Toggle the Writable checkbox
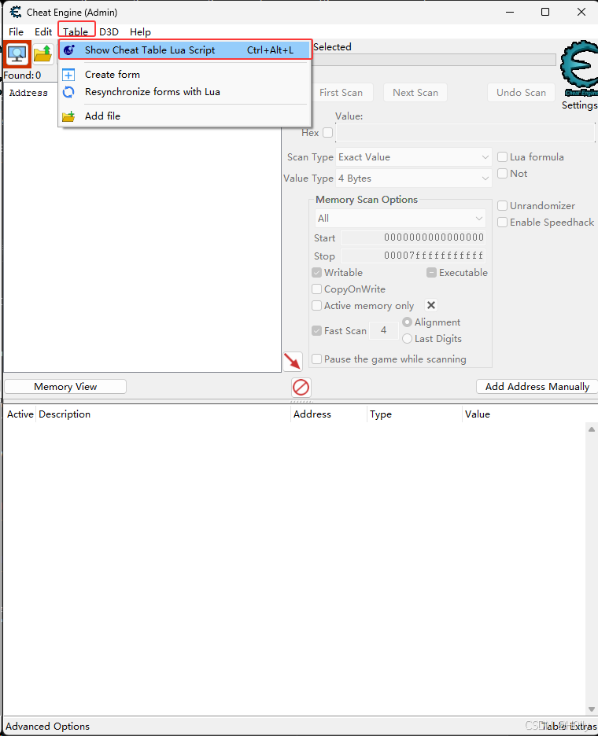 coord(316,272)
